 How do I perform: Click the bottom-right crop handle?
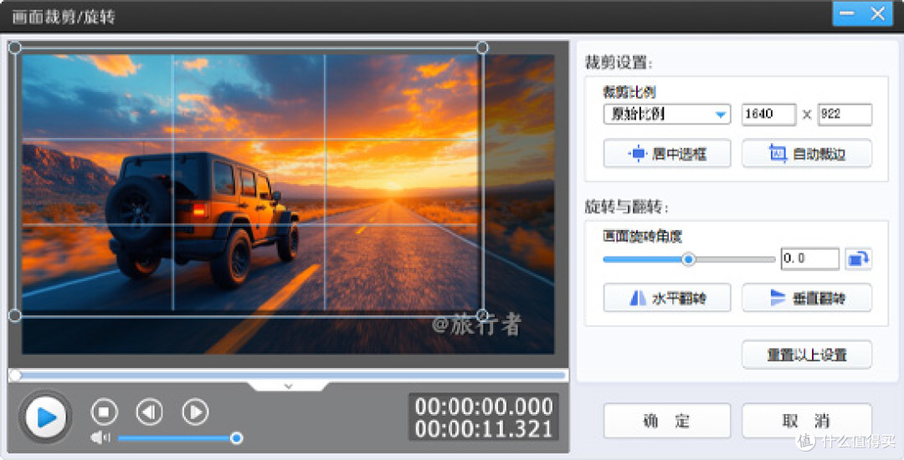(x=483, y=315)
